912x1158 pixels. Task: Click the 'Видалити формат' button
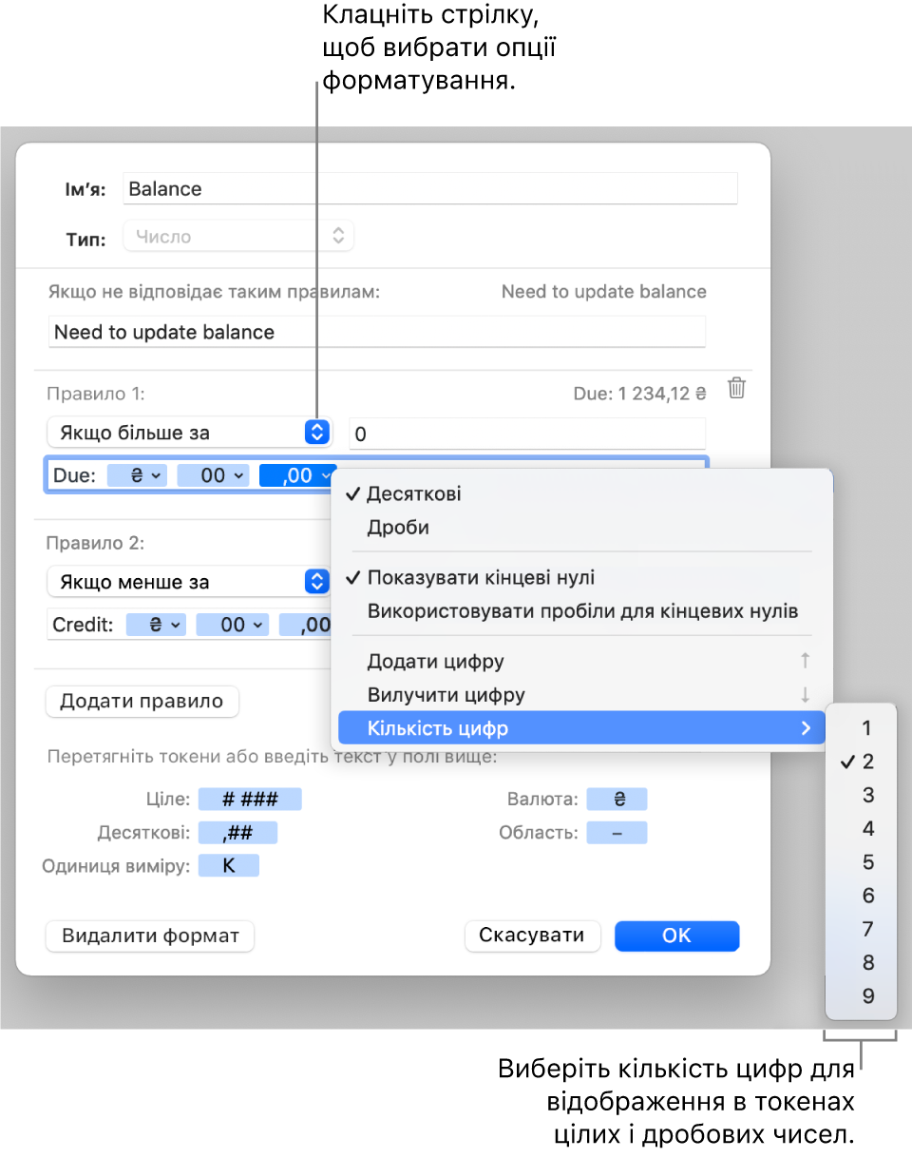[150, 936]
